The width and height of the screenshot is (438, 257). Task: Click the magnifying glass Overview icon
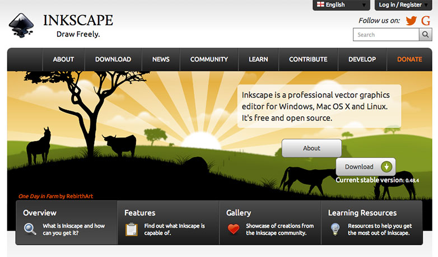pyautogui.click(x=30, y=229)
